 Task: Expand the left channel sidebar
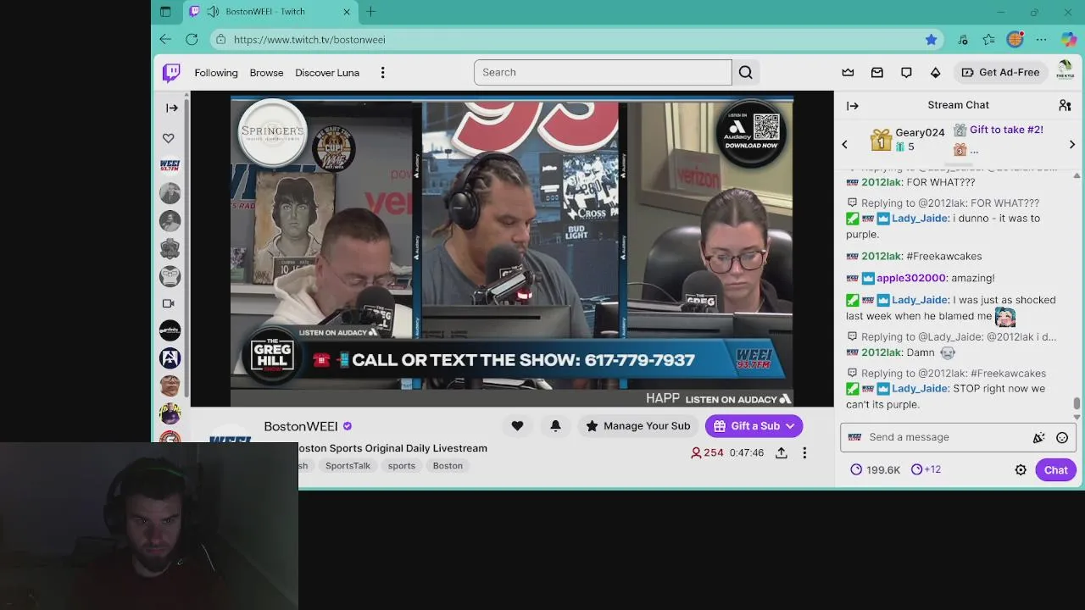tap(172, 108)
